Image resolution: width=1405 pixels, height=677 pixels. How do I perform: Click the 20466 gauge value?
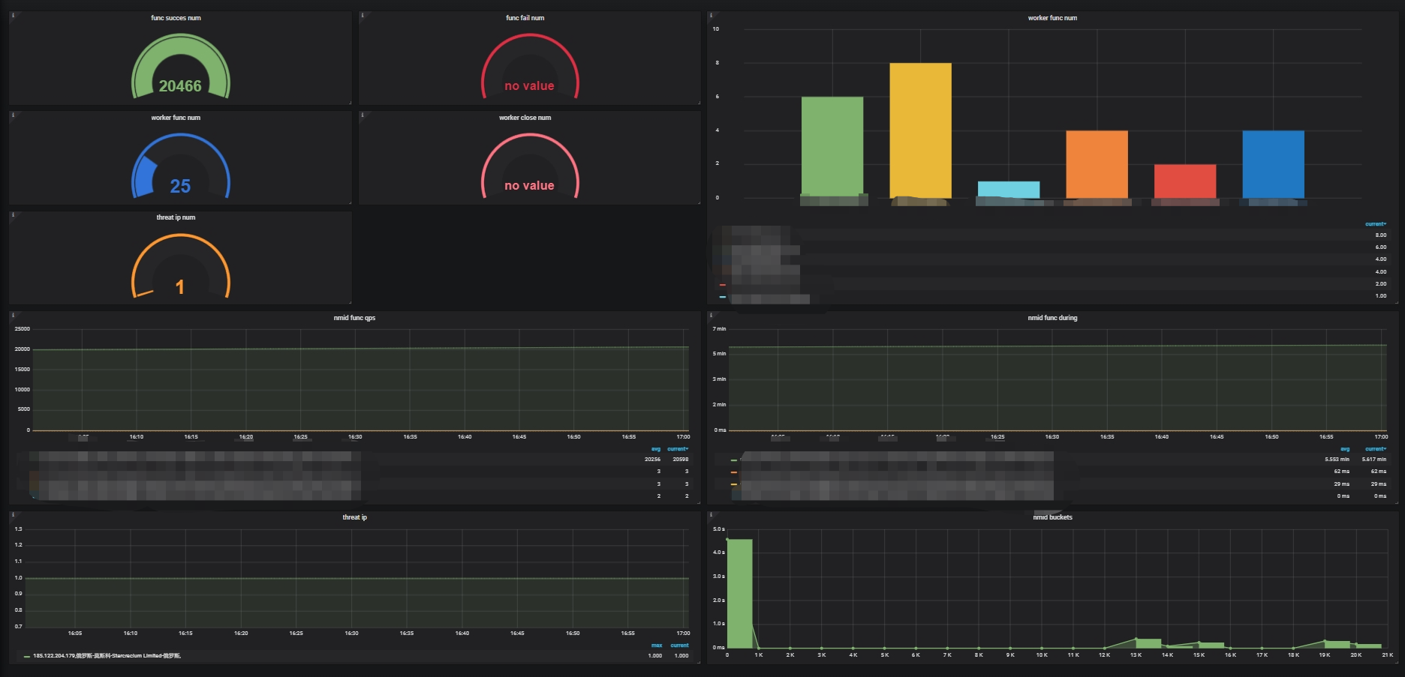pos(180,86)
